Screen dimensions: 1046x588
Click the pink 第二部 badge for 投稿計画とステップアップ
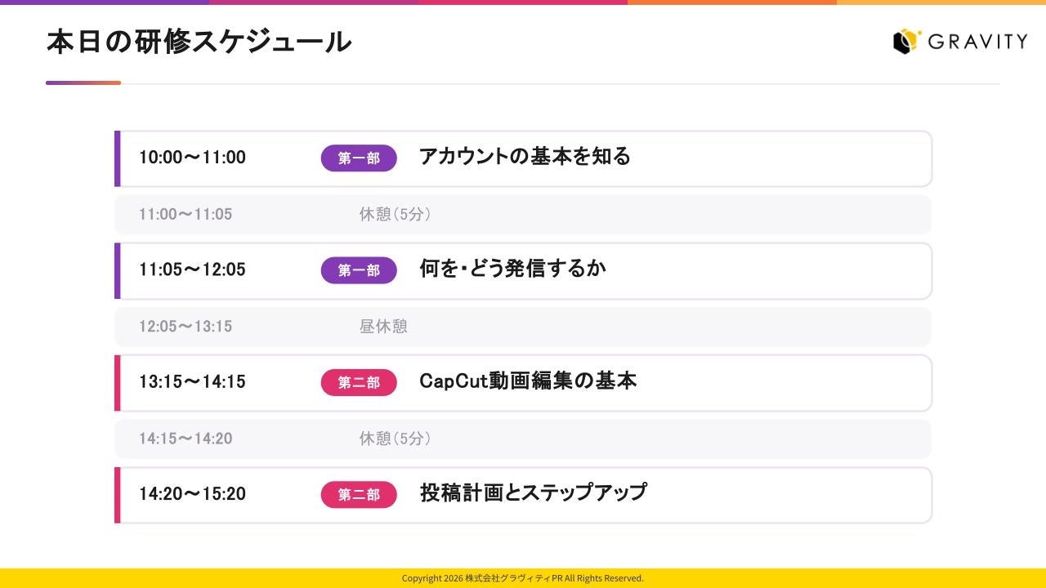(359, 495)
